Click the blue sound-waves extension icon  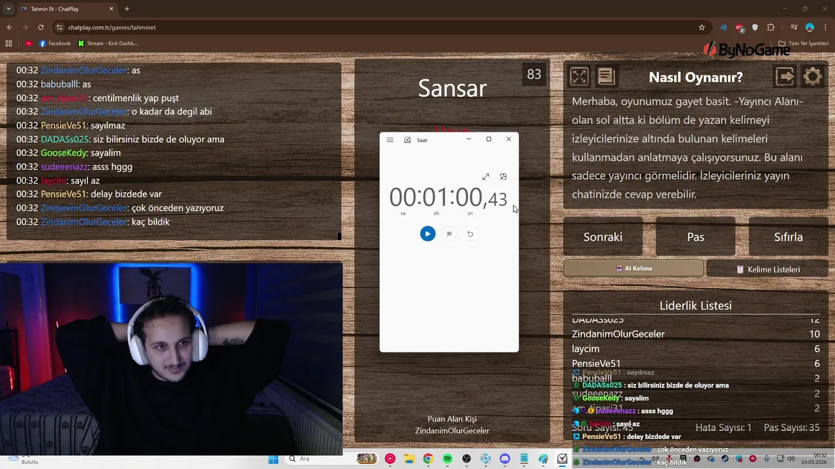coord(723,27)
